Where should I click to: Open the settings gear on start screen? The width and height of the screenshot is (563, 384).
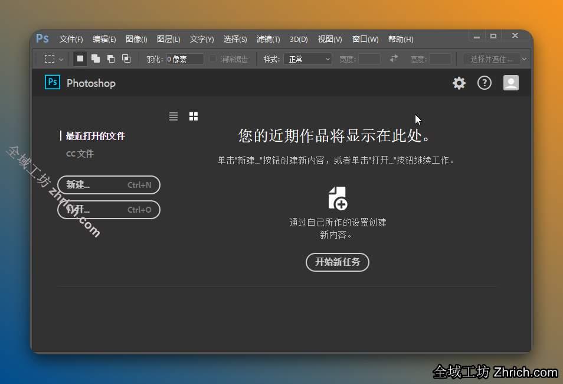tap(459, 83)
